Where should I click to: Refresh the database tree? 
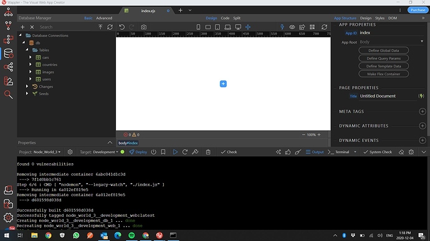click(110, 27)
